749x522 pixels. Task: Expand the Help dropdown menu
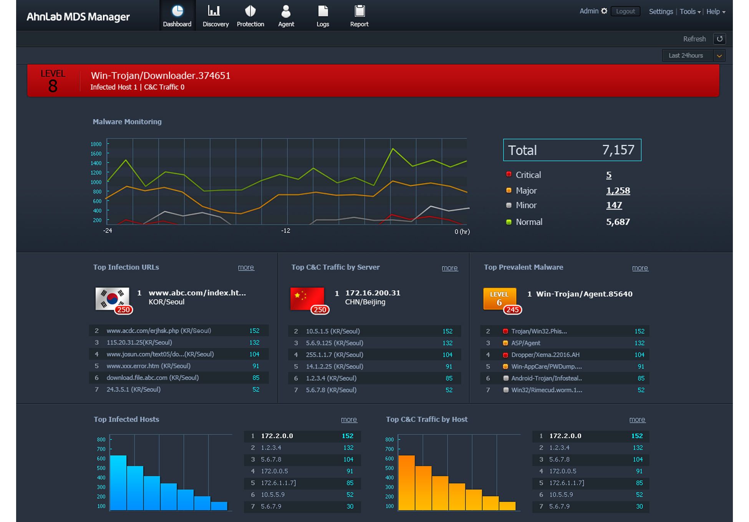pos(716,12)
